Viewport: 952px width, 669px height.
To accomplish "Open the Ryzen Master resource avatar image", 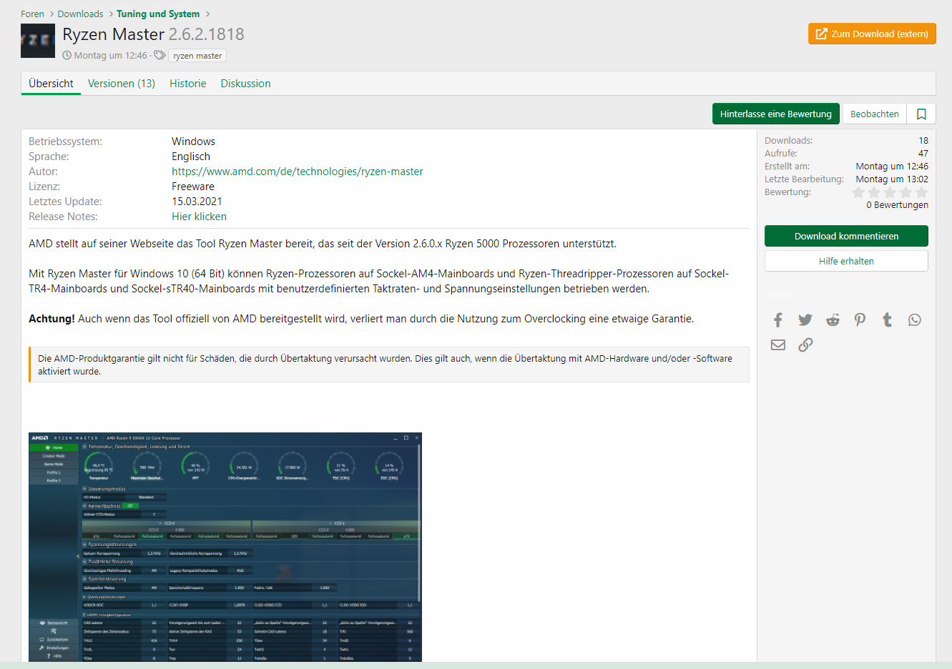I will point(38,41).
